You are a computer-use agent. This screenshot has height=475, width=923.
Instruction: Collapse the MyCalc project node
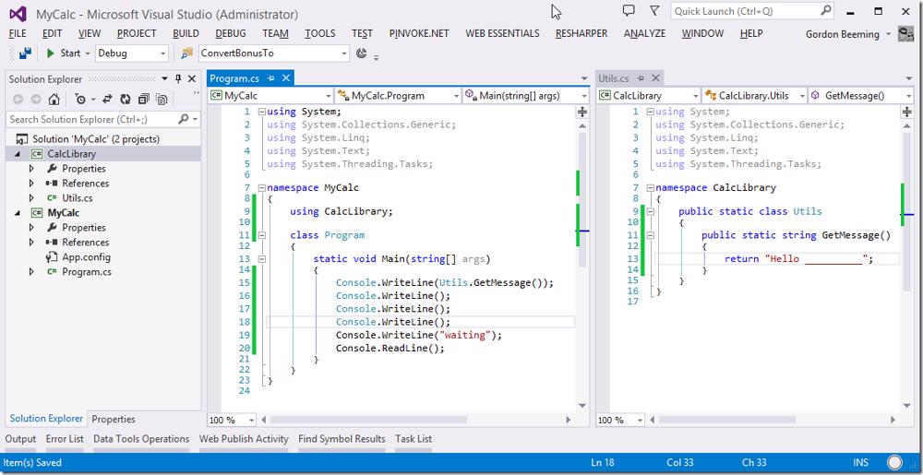coord(17,213)
